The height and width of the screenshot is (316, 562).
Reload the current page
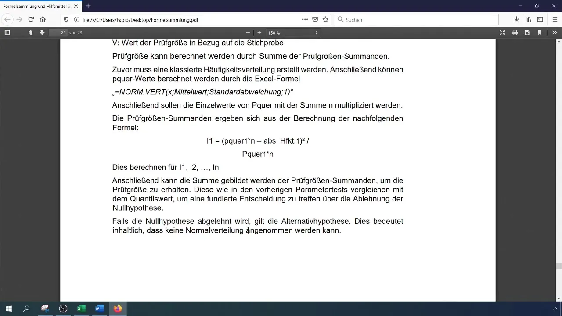pyautogui.click(x=31, y=19)
